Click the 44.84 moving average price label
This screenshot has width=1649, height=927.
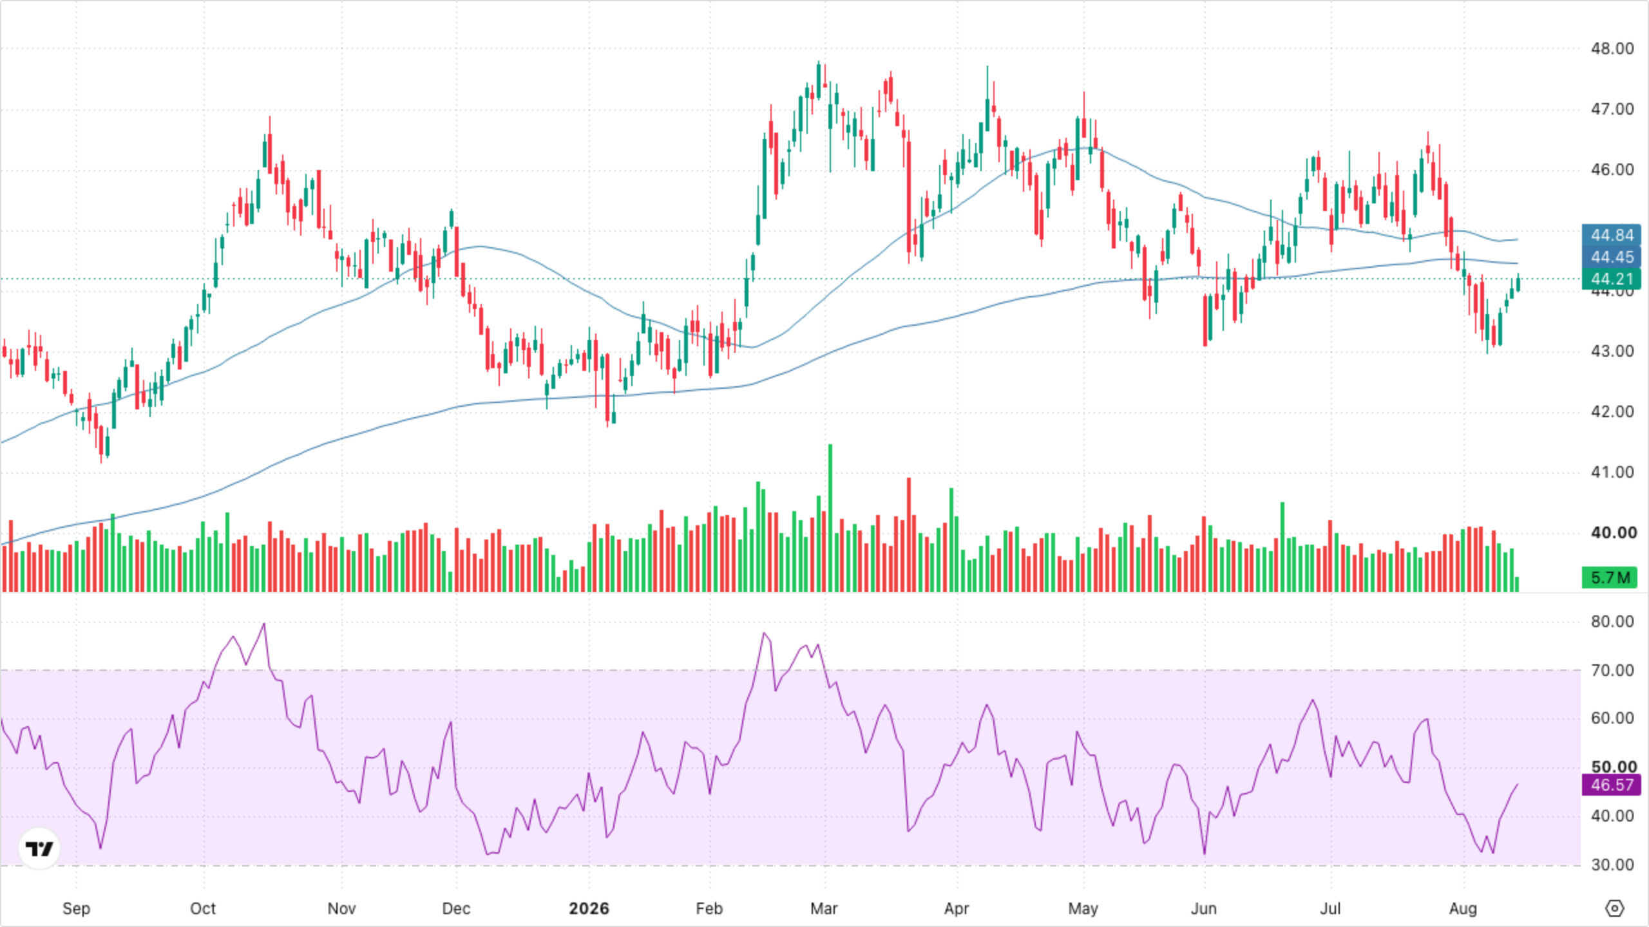[1612, 235]
